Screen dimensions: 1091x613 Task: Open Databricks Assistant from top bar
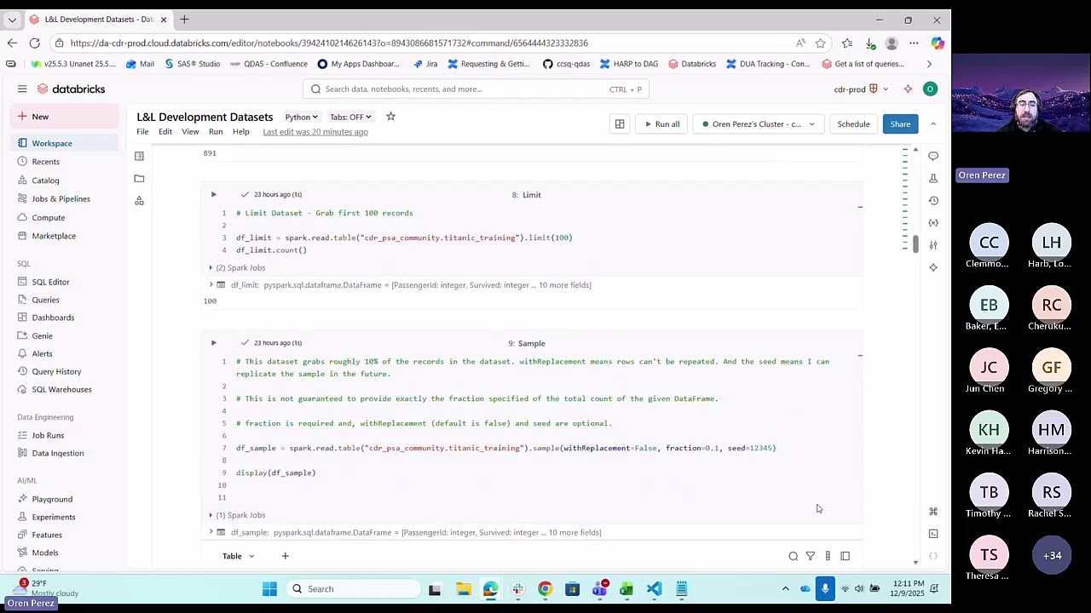point(908,89)
